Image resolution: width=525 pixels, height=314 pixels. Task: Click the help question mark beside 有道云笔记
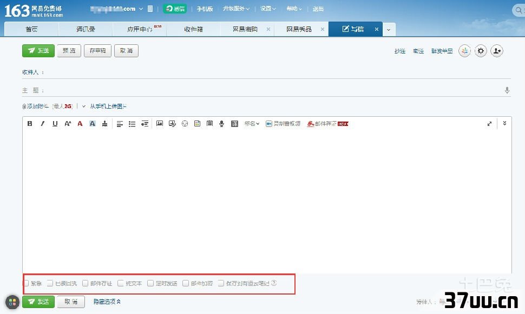tap(274, 283)
